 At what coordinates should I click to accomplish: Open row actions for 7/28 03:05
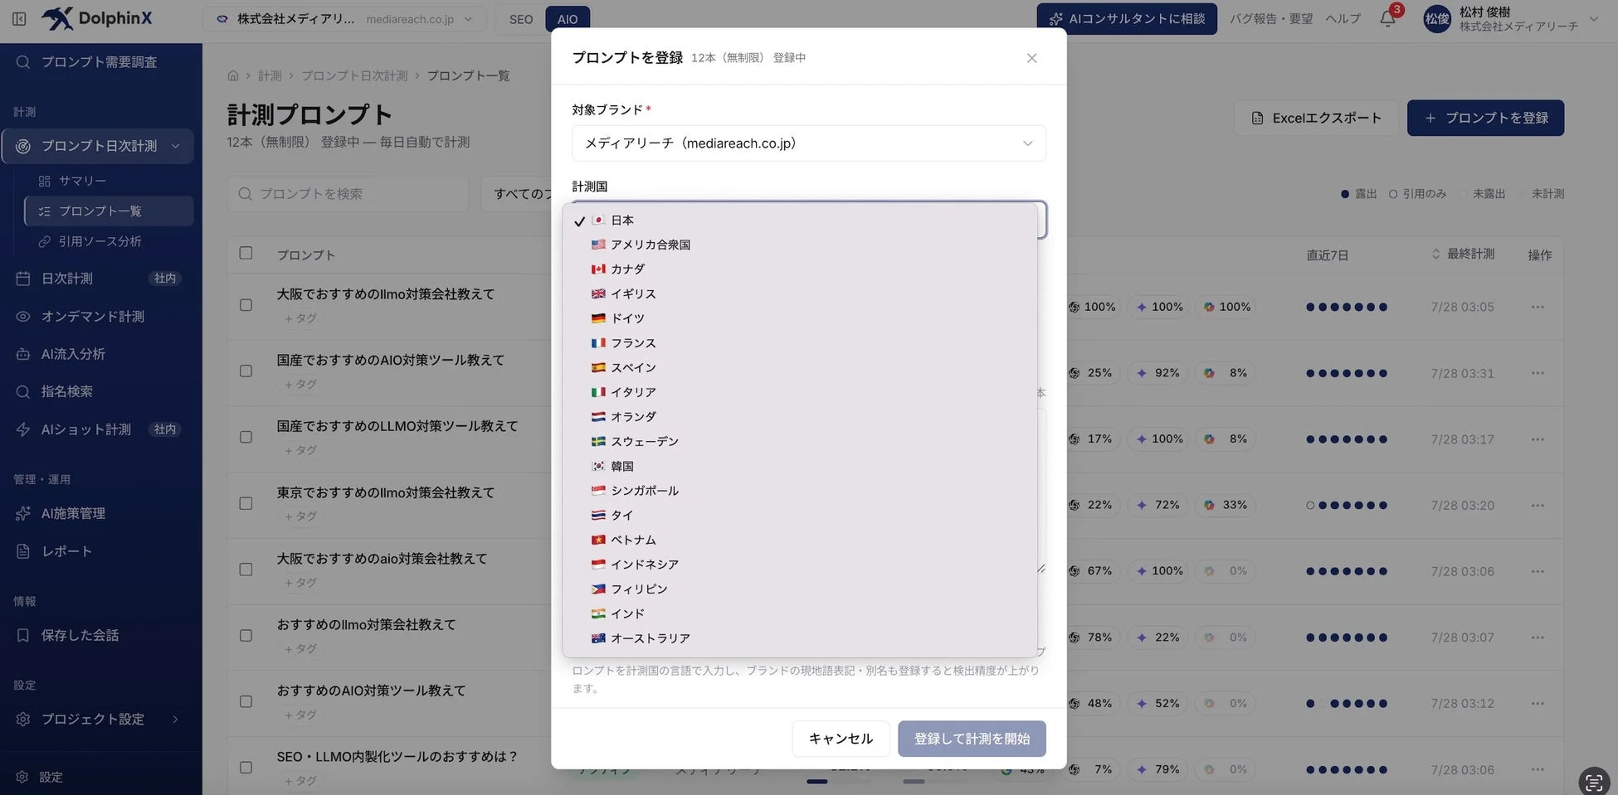1538,307
